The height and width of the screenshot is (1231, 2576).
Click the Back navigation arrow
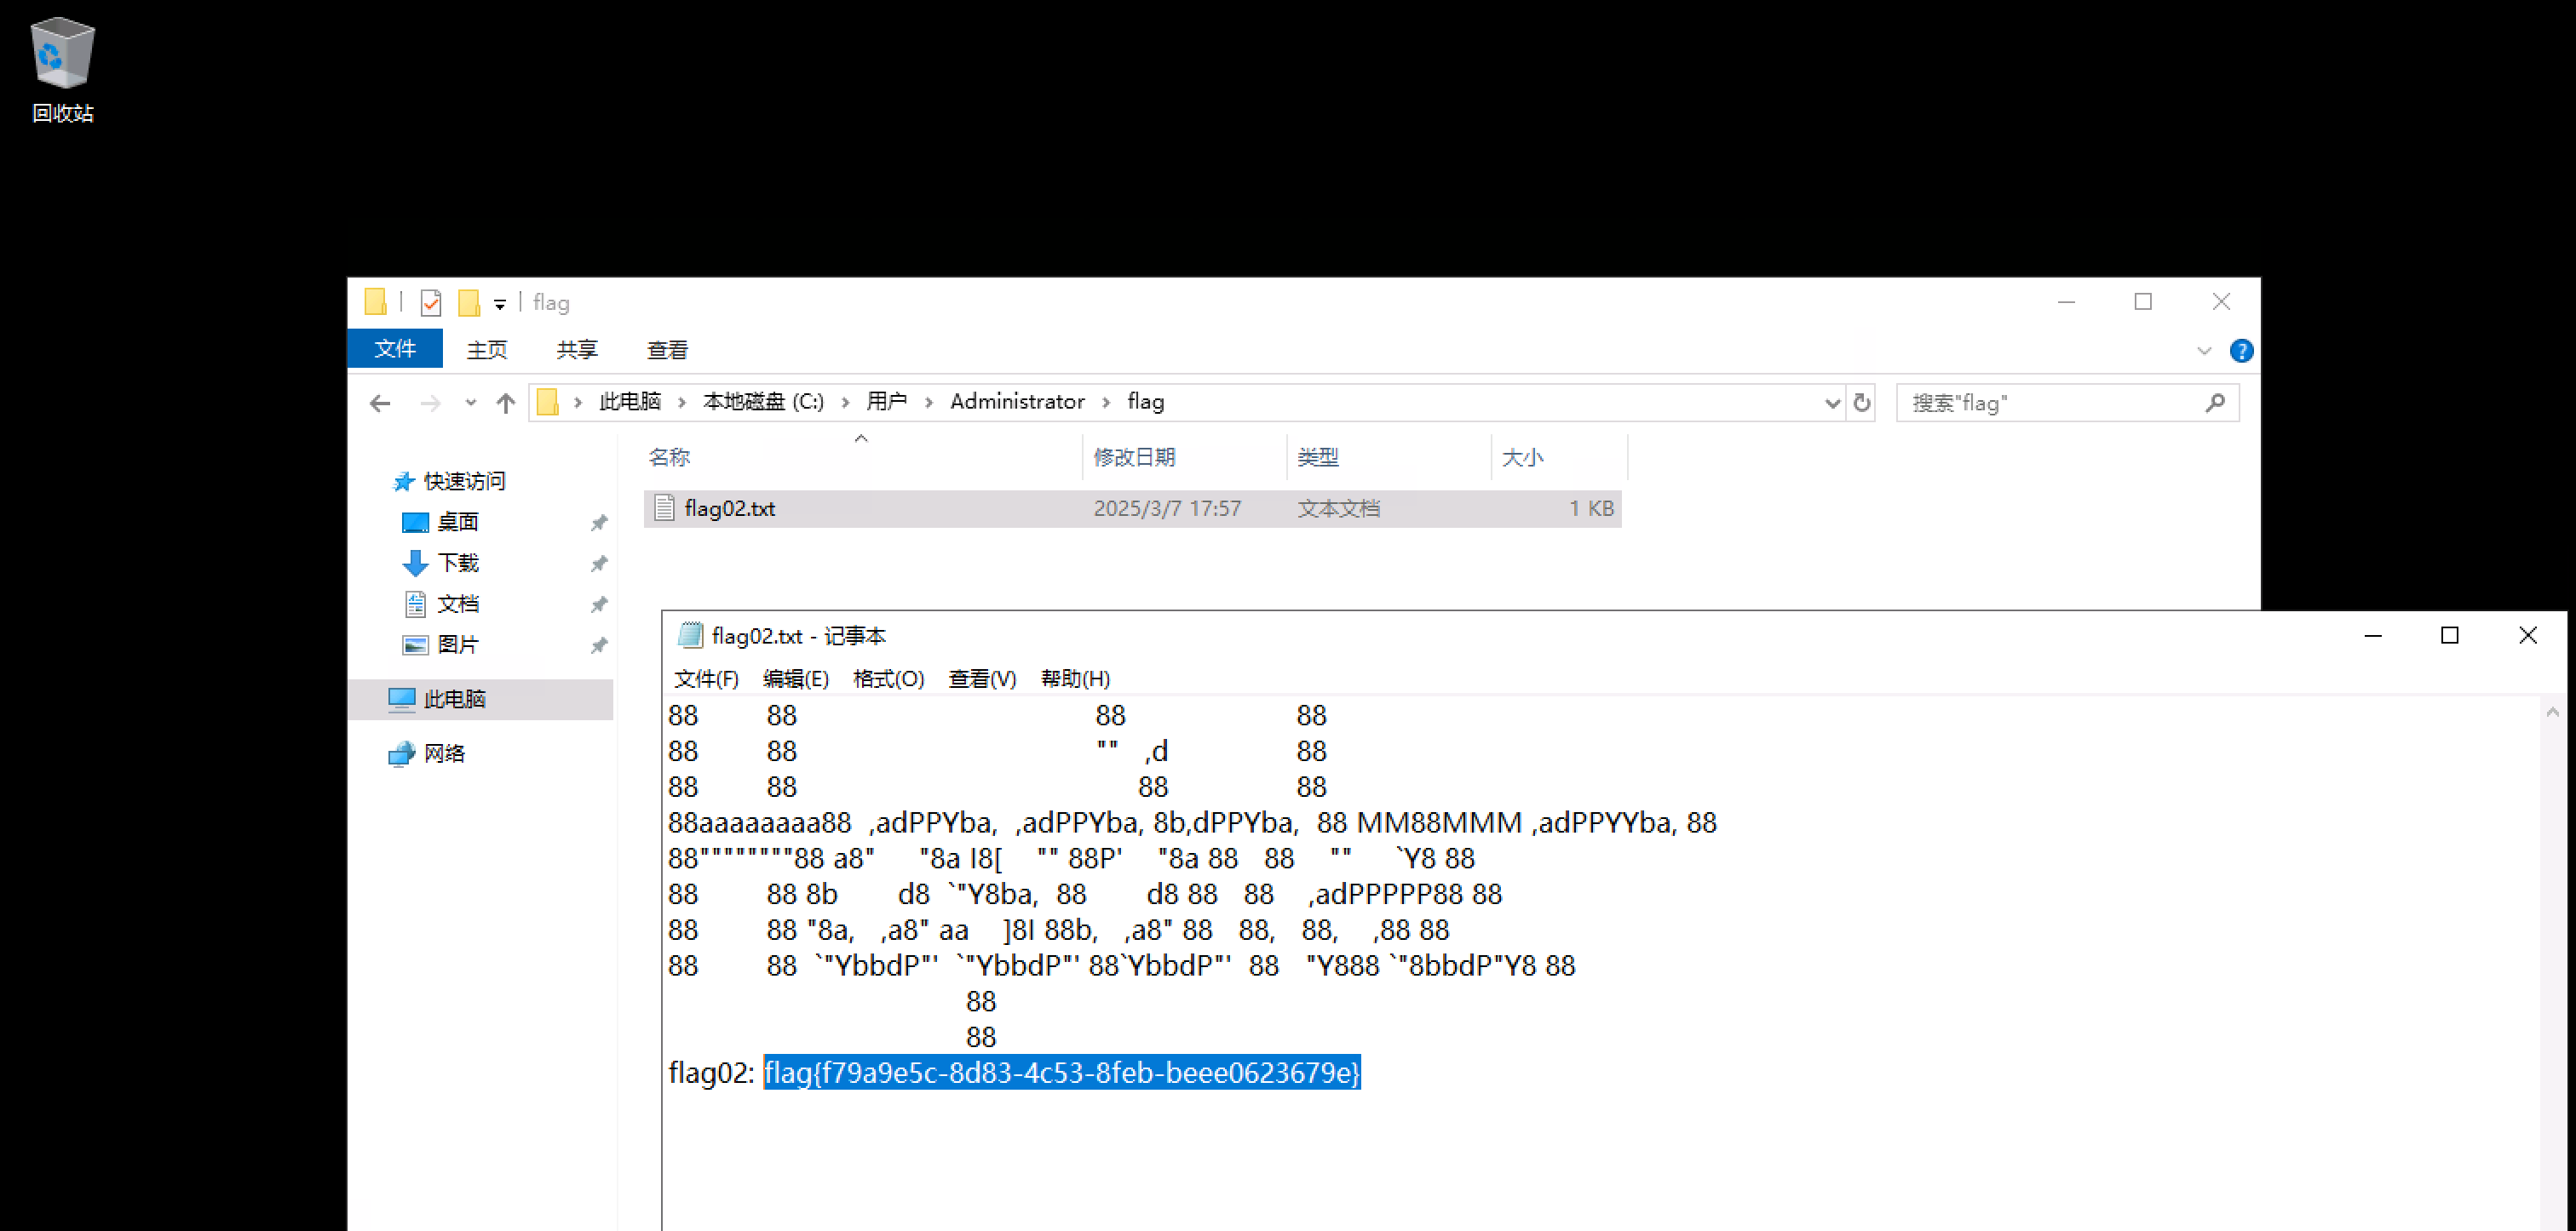tap(380, 403)
